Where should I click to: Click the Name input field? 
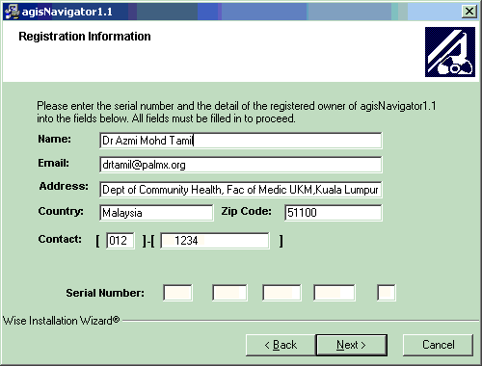point(241,141)
